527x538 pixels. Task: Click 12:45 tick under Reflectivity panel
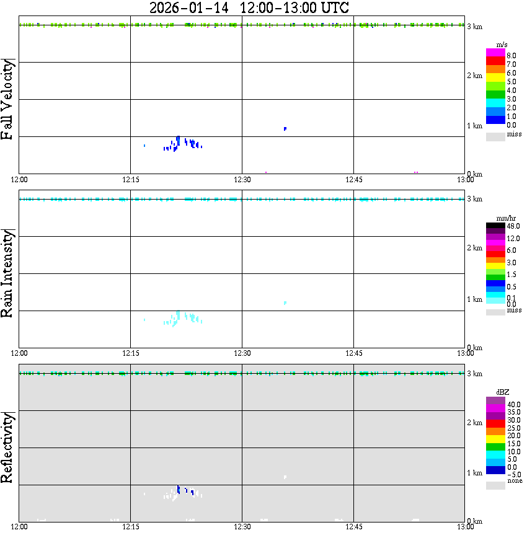coord(353,527)
